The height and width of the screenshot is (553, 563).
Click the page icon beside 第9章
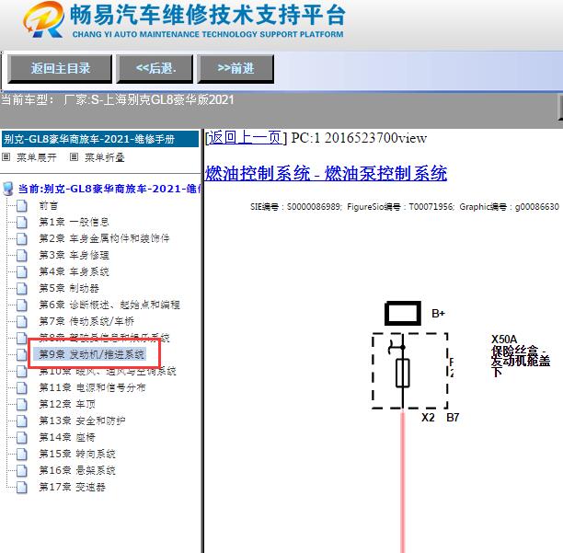tap(22, 354)
